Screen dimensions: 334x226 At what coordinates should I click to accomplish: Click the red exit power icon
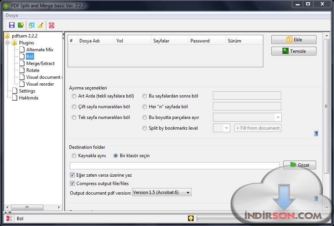pyautogui.click(x=52, y=25)
